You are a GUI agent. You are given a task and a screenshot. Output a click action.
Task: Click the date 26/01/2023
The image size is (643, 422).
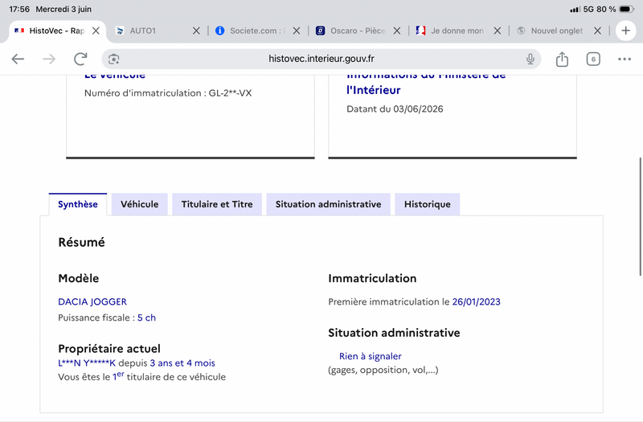point(476,302)
